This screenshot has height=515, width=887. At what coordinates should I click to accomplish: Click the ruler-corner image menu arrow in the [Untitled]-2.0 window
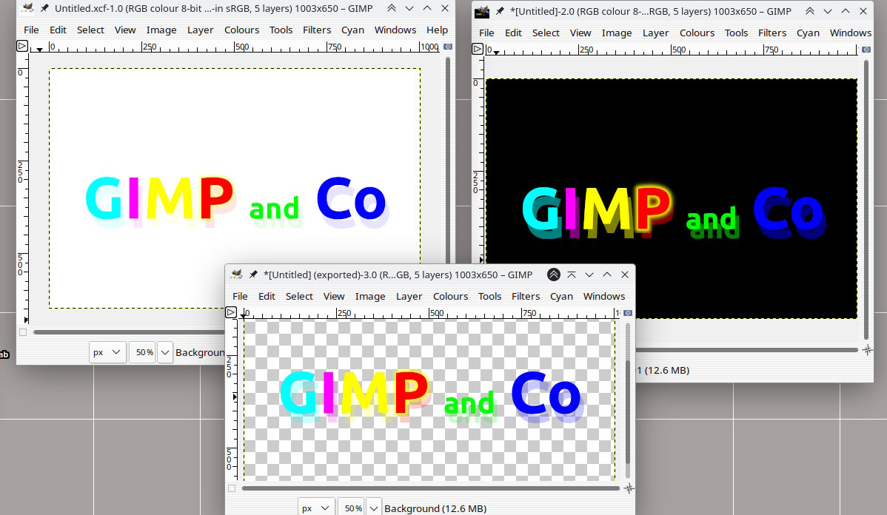[x=478, y=49]
